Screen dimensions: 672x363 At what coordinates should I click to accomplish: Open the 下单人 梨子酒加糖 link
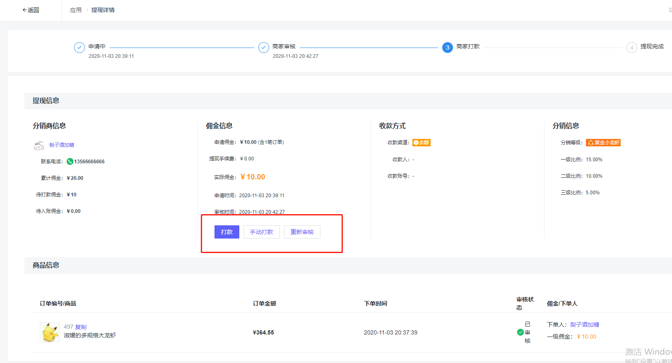tap(584, 325)
